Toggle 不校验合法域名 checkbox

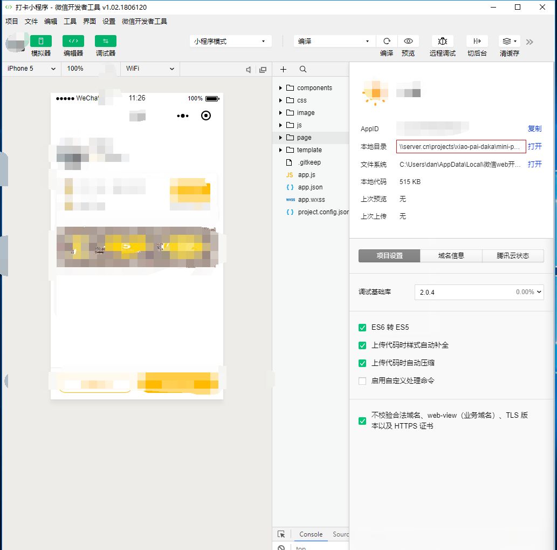tap(362, 421)
